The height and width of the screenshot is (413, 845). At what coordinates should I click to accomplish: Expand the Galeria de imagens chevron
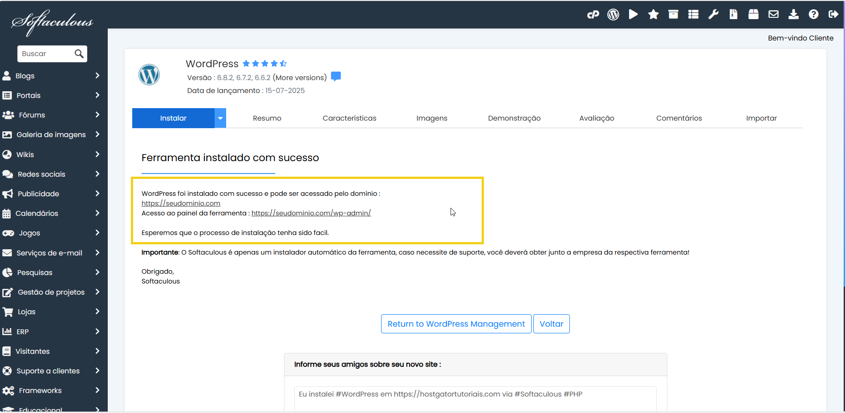97,134
